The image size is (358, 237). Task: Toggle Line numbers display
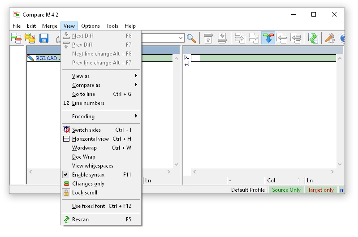click(101, 103)
